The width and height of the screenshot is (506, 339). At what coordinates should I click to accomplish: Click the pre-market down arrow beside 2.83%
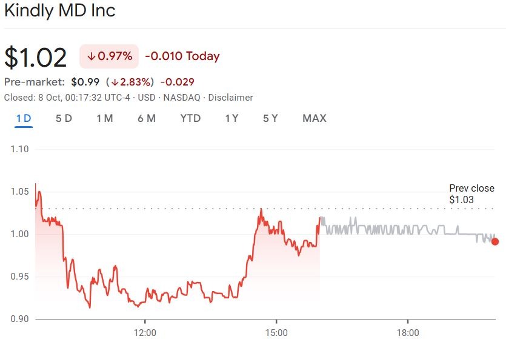coord(115,82)
